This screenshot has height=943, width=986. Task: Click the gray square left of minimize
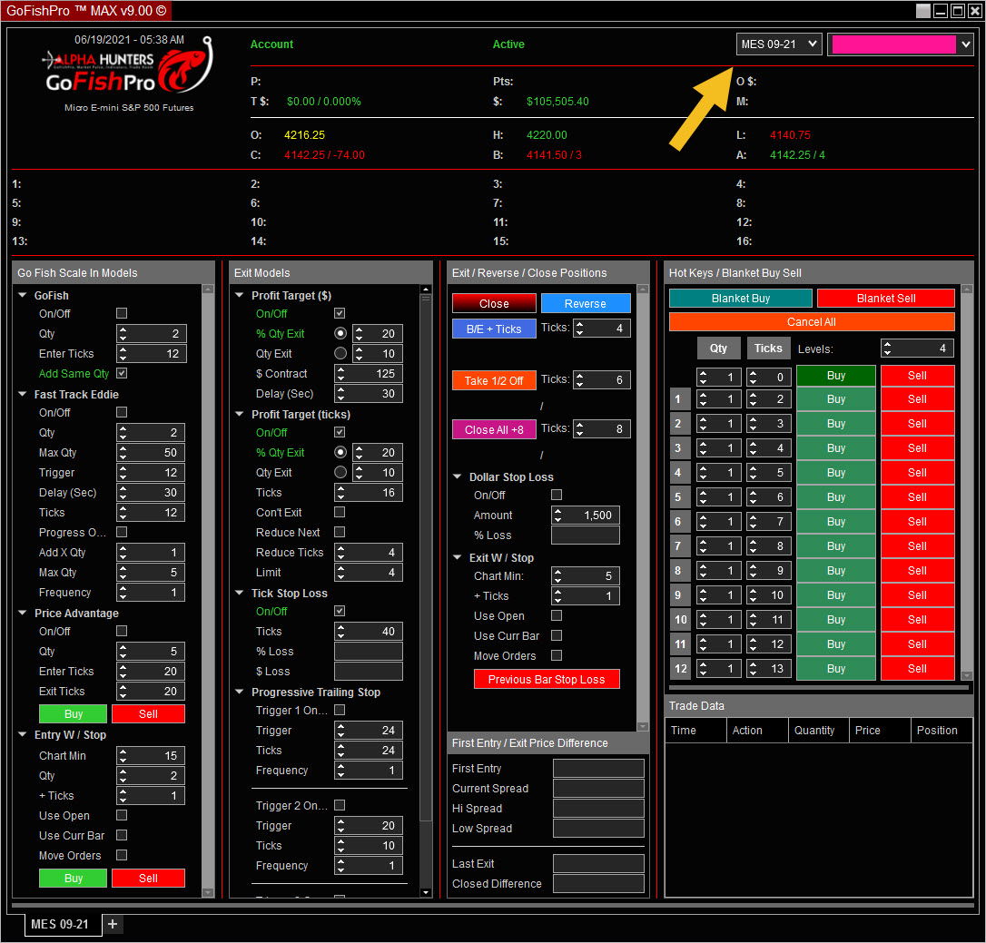tap(922, 11)
